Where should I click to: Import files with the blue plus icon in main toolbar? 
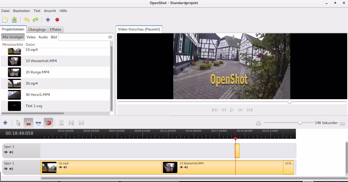48,20
